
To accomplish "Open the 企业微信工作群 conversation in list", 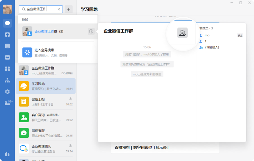I will pos(46,70).
